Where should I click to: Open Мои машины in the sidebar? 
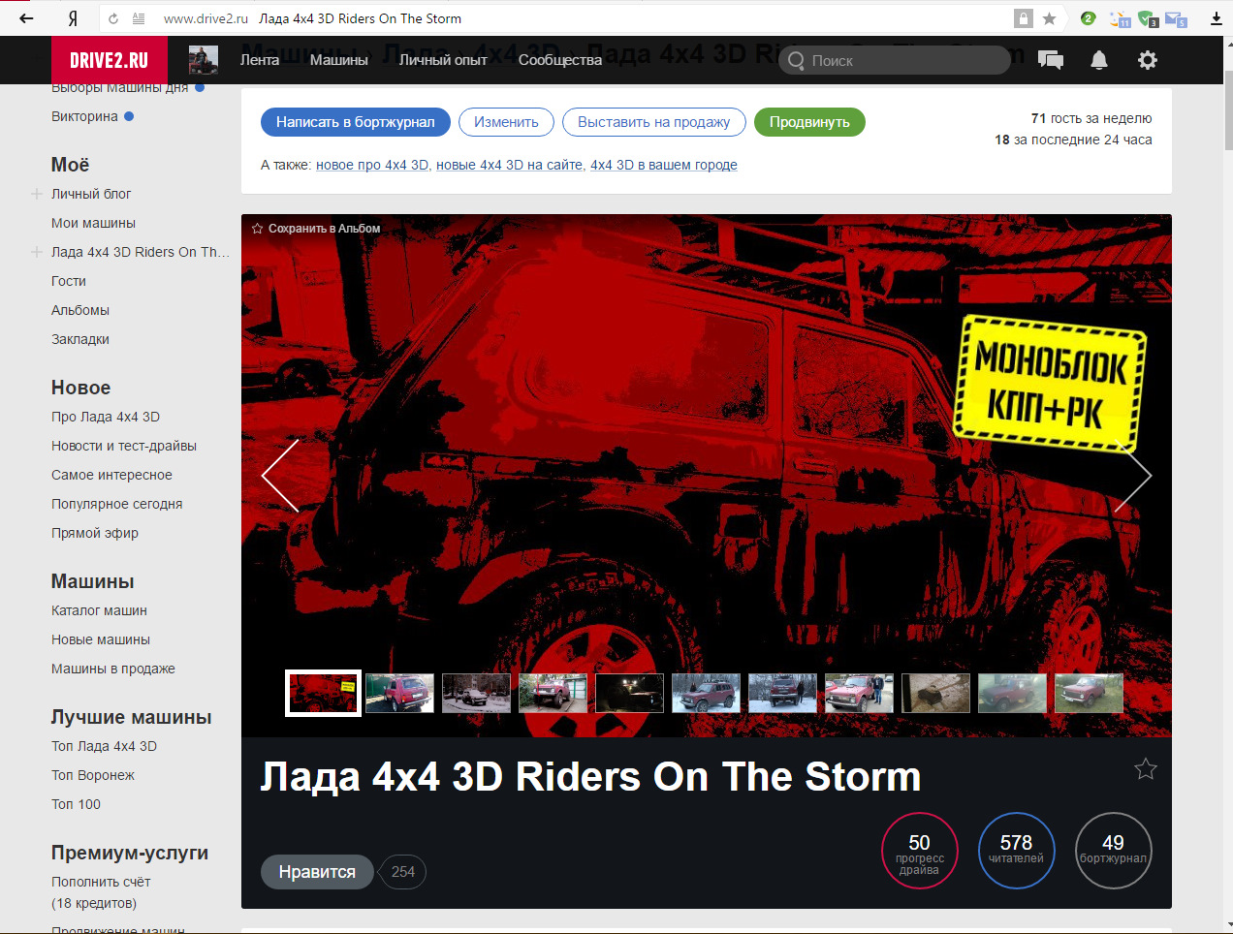point(93,223)
